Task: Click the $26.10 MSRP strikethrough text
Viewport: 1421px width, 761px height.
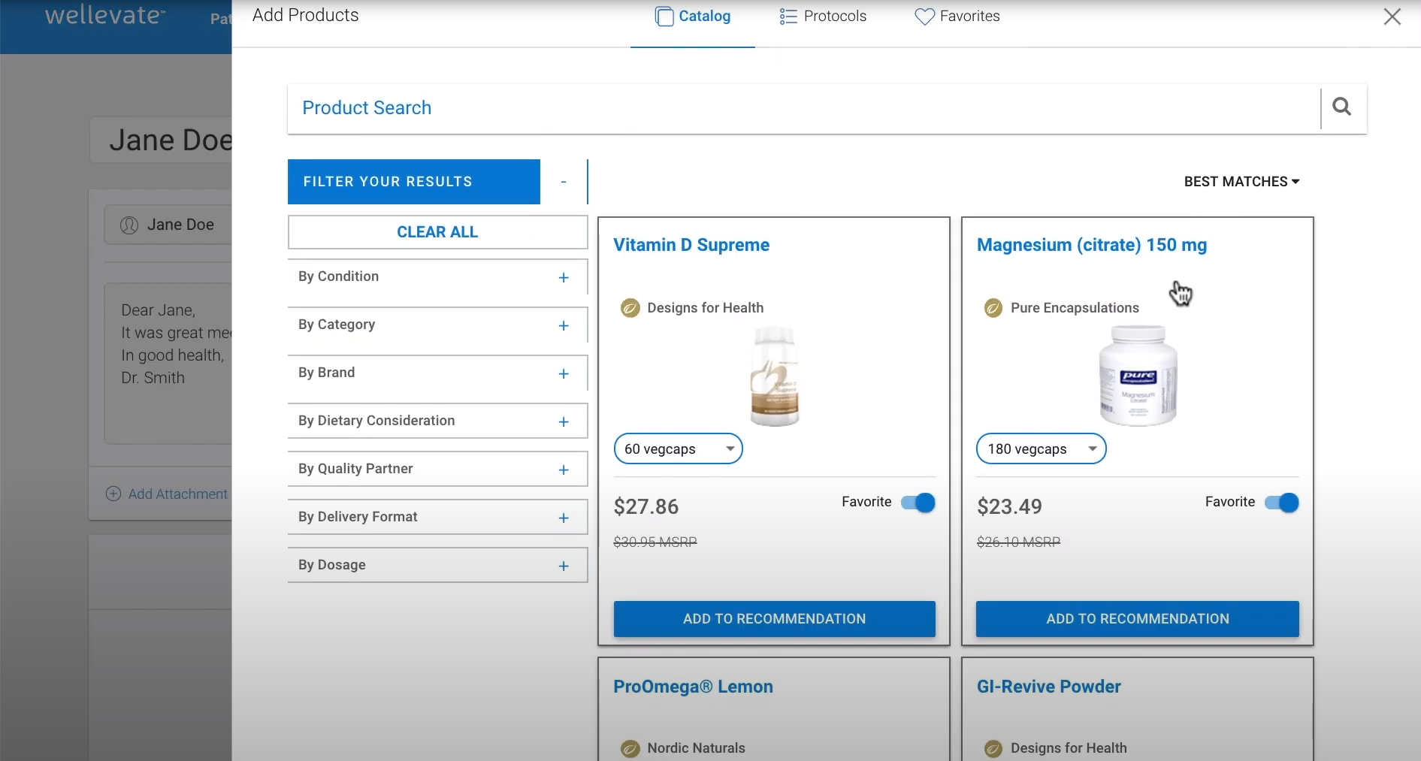Action: tap(1018, 542)
